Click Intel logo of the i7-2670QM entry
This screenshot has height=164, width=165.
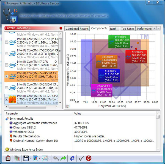12,42
